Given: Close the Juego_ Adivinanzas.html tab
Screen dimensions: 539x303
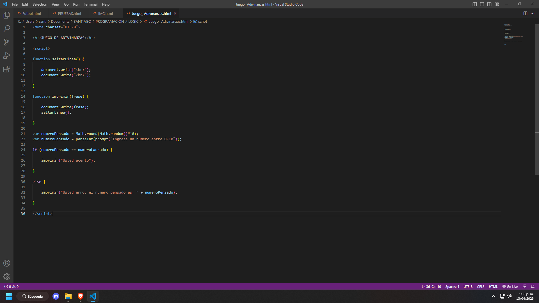Looking at the screenshot, I should [x=175, y=13].
